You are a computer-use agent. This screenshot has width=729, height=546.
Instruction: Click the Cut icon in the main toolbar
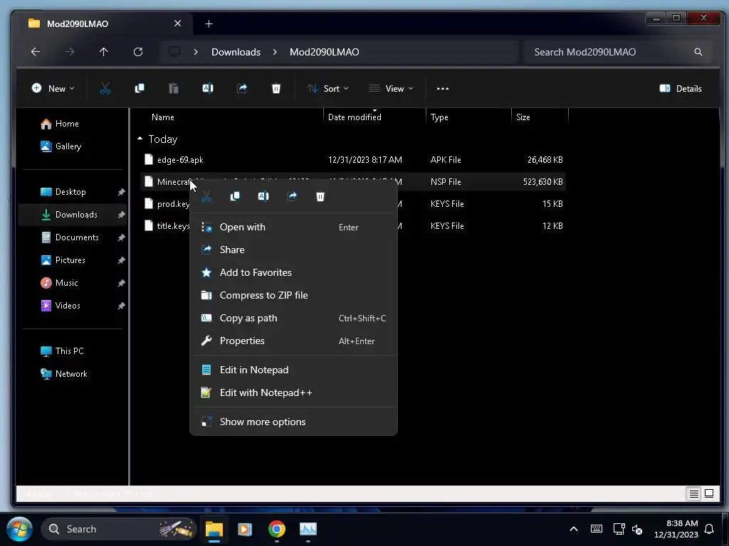coord(105,89)
